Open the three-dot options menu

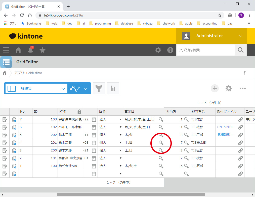coord(242,88)
